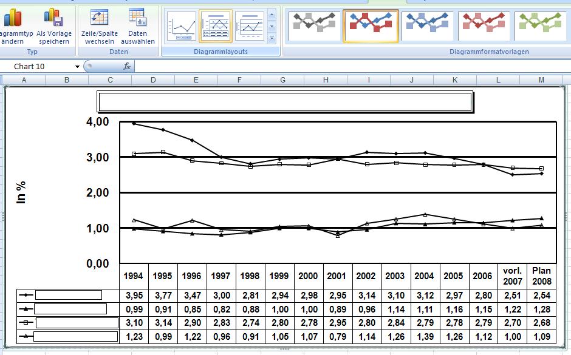Click Als Vorlage speichern icon

[53, 18]
